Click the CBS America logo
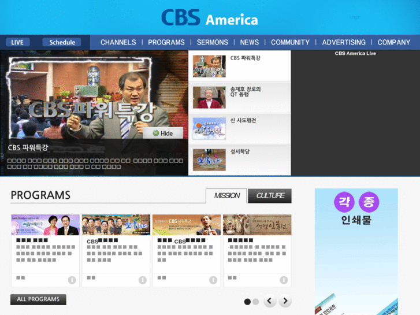 point(210,18)
